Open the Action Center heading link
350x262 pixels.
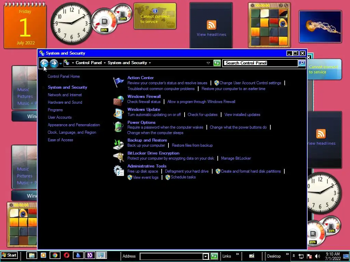(x=140, y=78)
